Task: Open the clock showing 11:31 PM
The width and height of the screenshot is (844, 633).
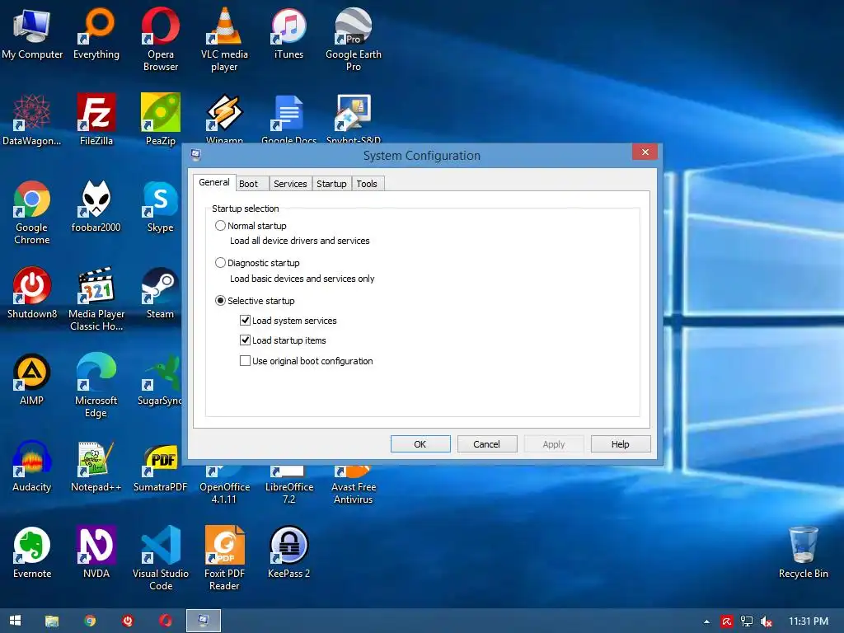Action: click(x=809, y=621)
